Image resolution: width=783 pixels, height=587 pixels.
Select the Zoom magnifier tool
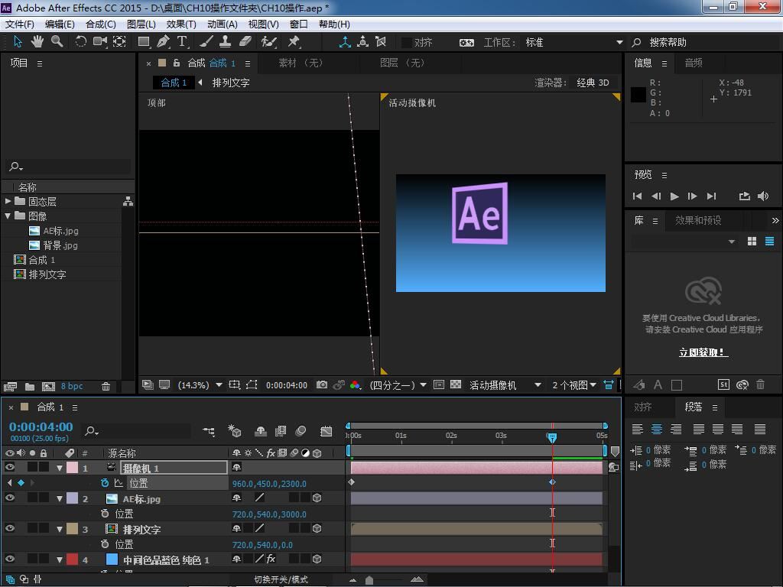pyautogui.click(x=57, y=41)
